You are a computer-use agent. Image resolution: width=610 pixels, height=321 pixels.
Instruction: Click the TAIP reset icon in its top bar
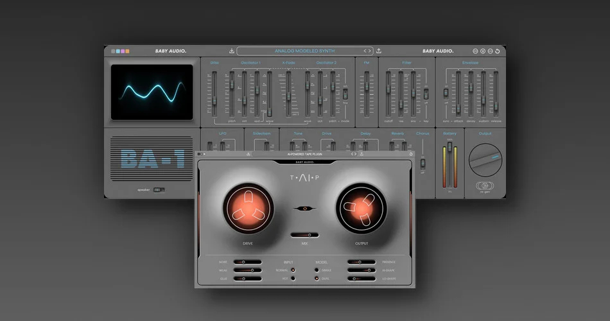tap(411, 154)
